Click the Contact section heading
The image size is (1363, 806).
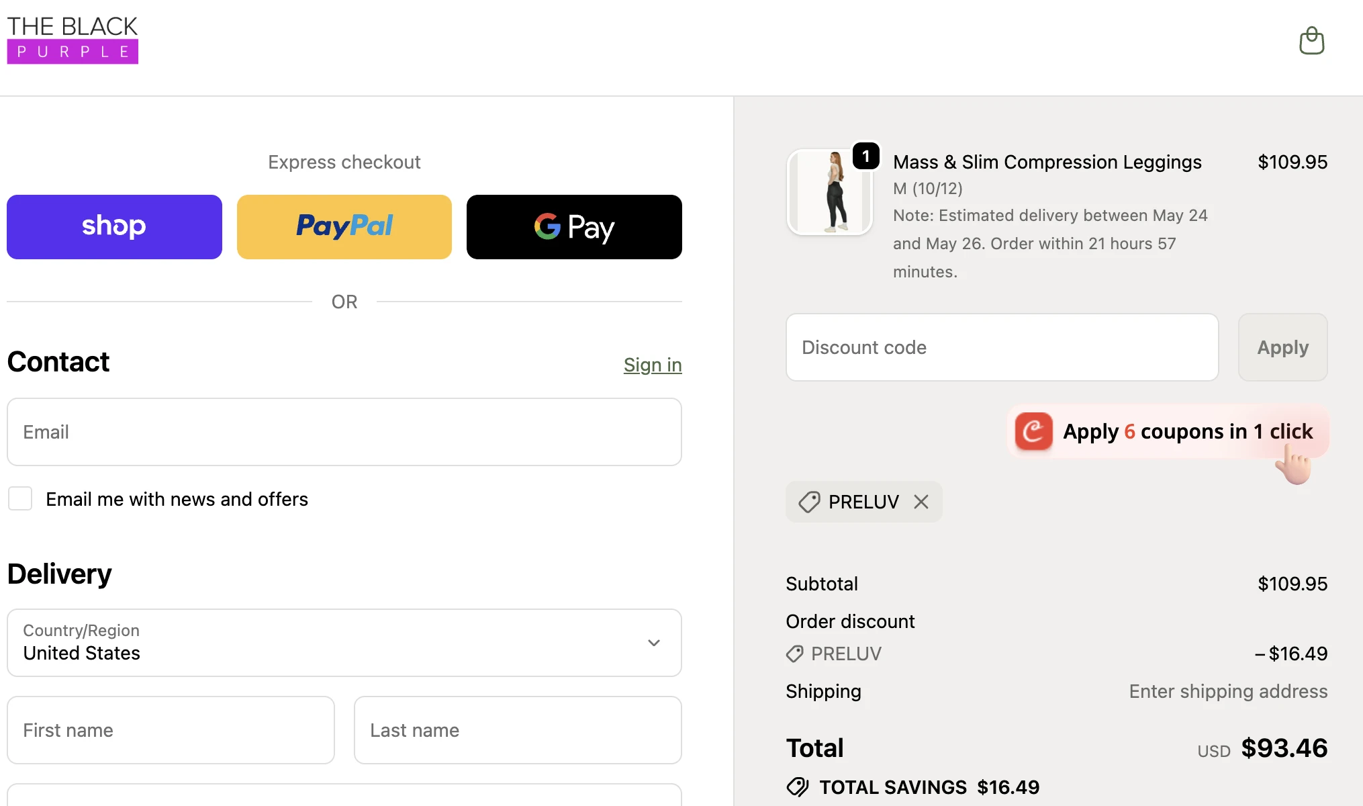point(58,362)
